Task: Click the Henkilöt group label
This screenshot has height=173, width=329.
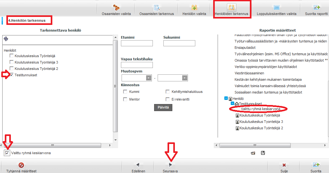Action: click(10, 50)
